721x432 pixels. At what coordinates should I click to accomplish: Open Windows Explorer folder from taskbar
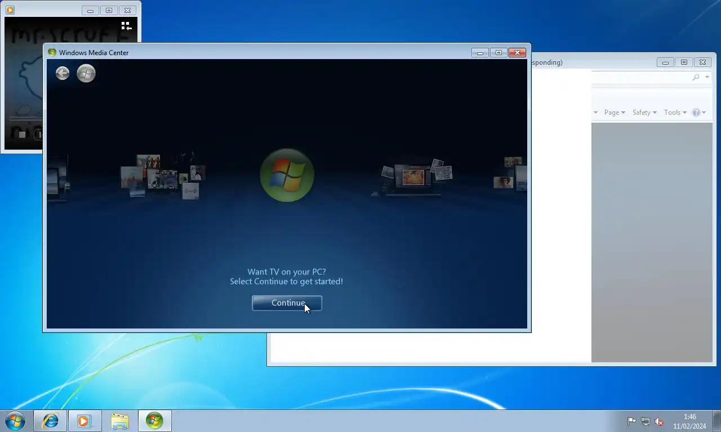119,421
